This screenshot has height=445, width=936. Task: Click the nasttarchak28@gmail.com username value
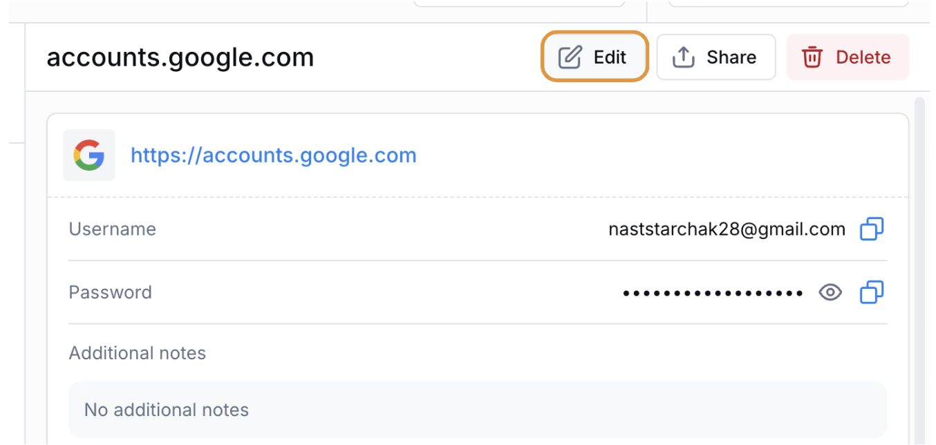[727, 229]
